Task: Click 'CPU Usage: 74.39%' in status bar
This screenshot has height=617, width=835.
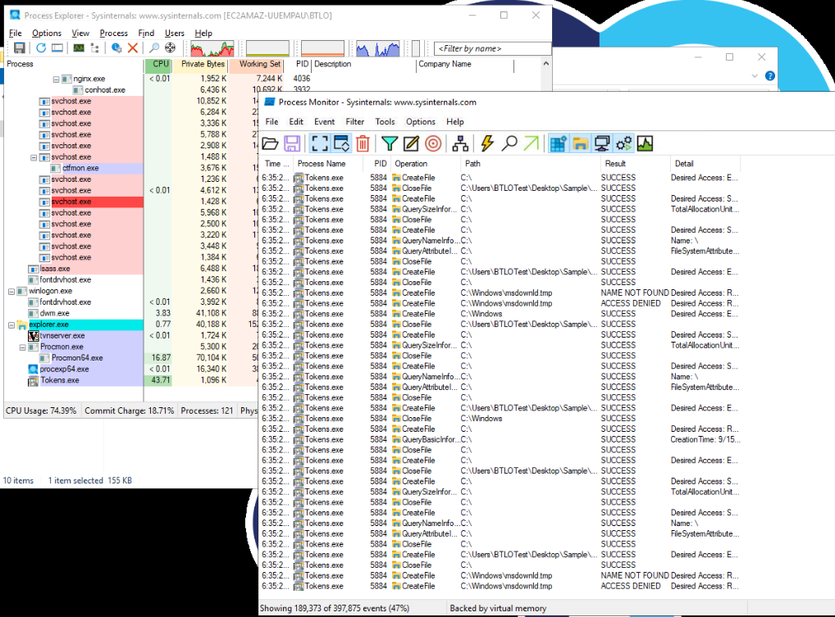Action: pos(41,411)
